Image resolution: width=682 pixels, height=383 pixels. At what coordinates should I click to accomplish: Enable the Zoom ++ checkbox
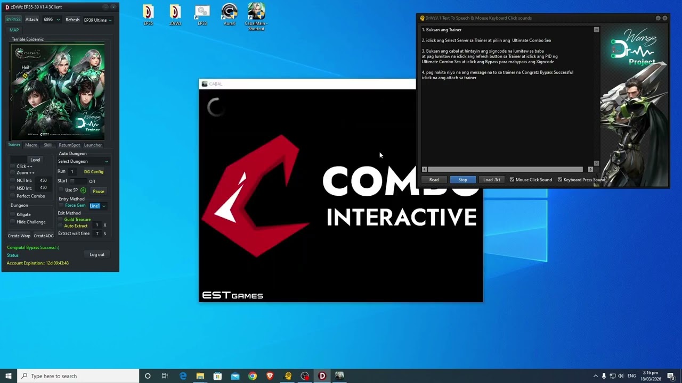13,173
